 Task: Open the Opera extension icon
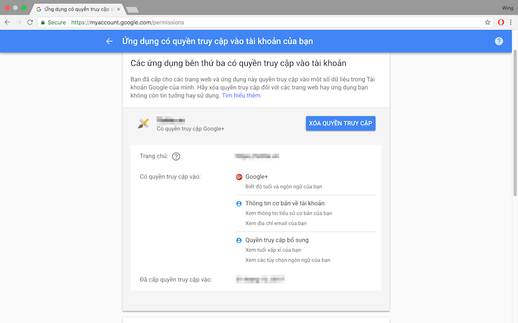click(x=501, y=23)
